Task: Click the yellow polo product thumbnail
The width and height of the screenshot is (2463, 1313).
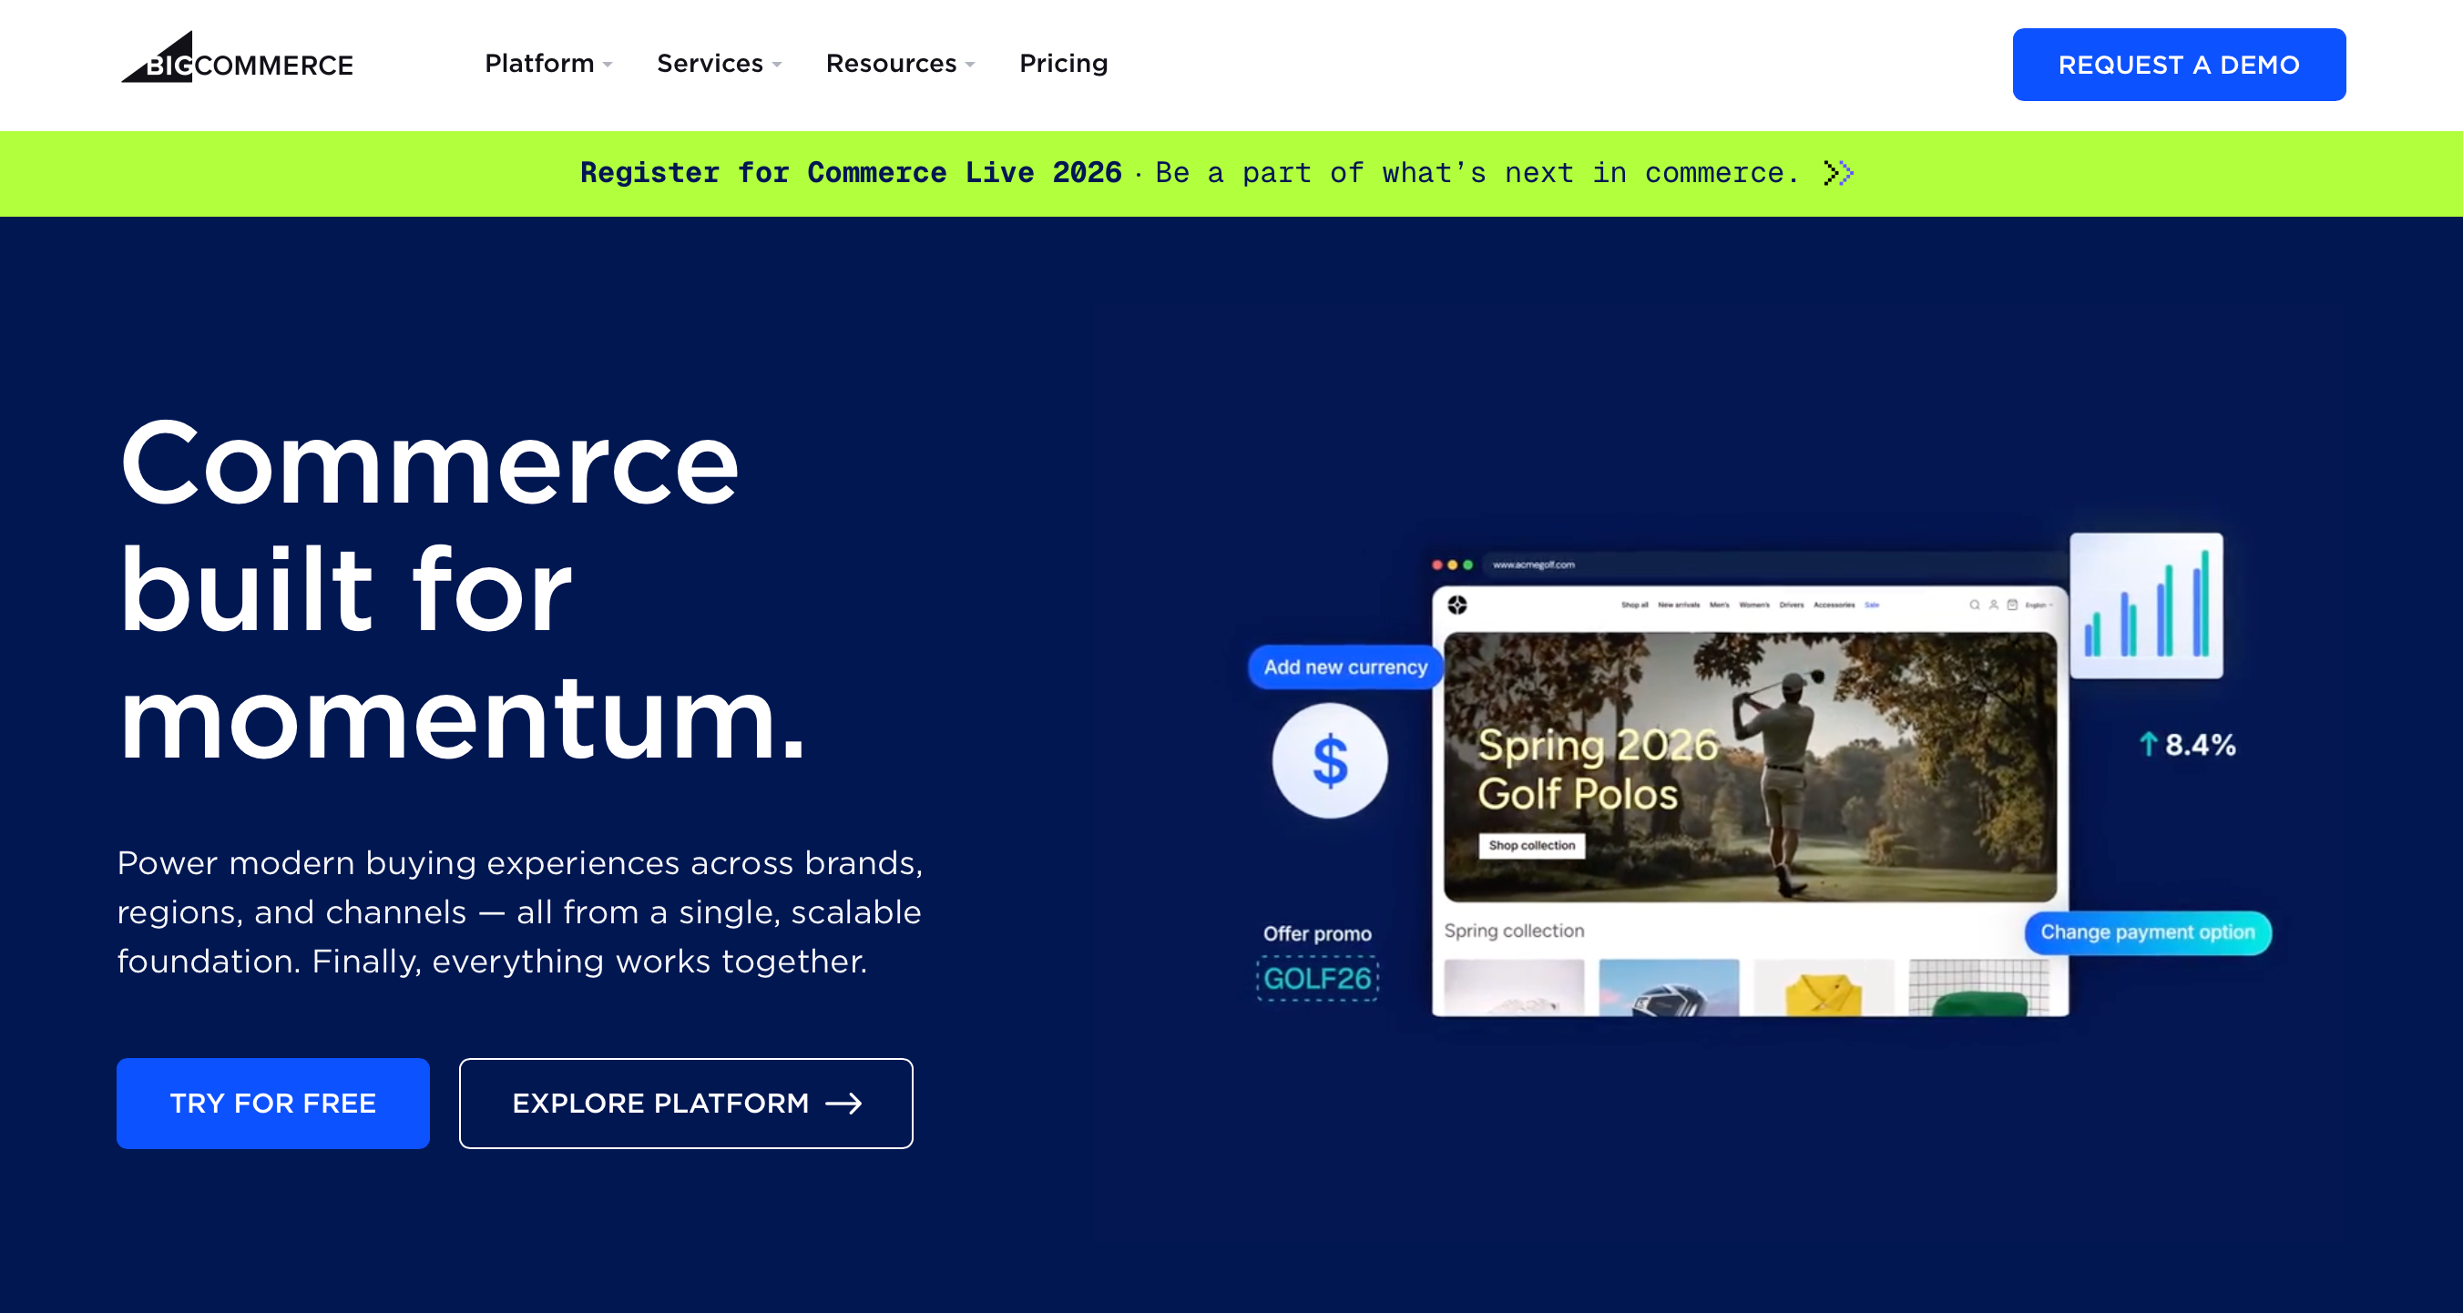Action: pos(1823,990)
